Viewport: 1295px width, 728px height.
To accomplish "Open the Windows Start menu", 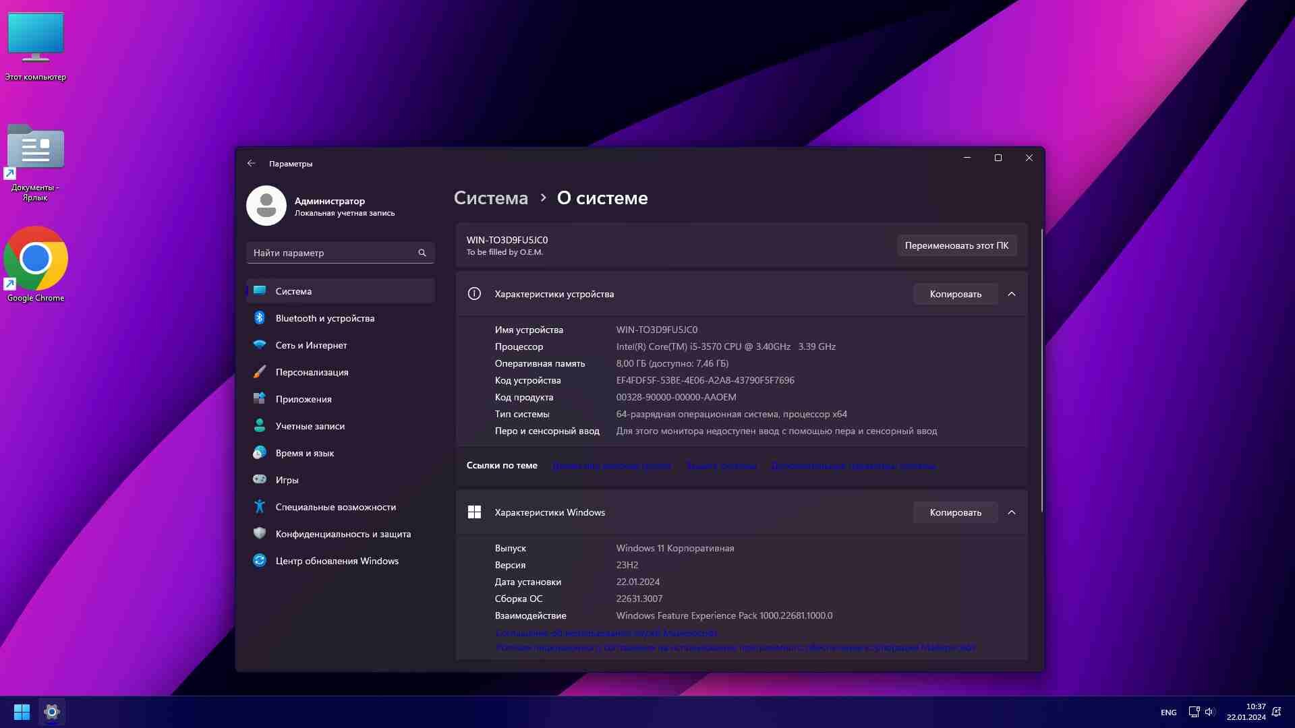I will click(x=22, y=712).
